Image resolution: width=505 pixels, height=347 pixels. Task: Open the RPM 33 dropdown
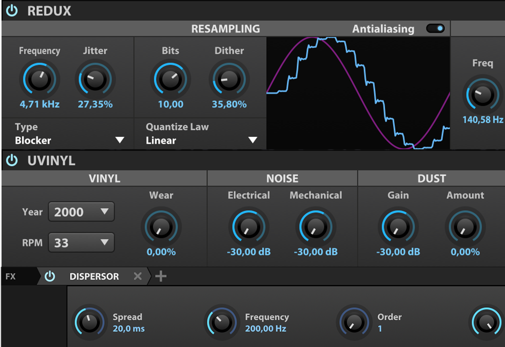81,242
